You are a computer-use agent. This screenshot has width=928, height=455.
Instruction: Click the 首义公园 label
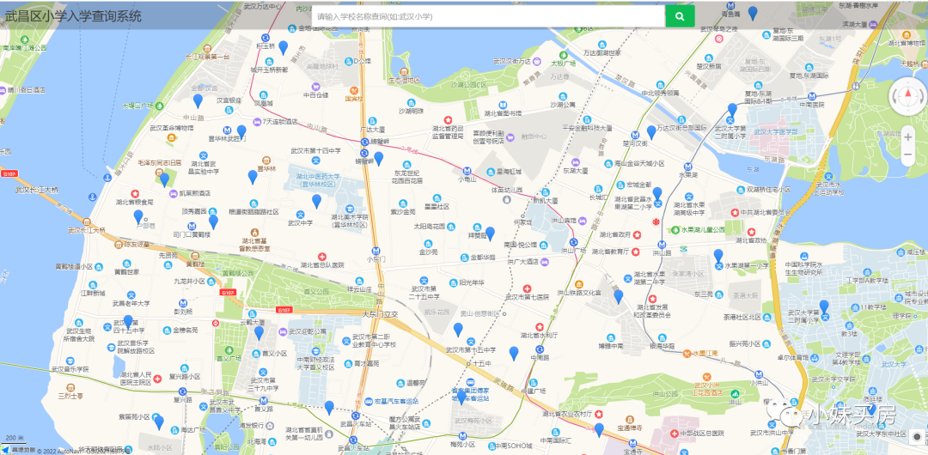[x=316, y=292]
